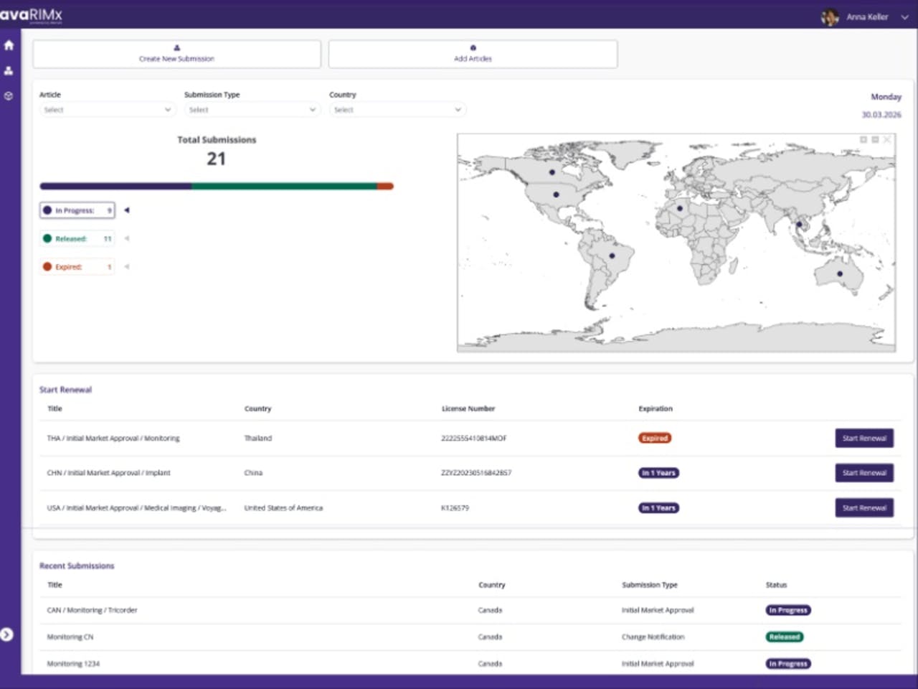Start Renewal for the Thailand monitoring license
The image size is (918, 689).
pyautogui.click(x=864, y=438)
